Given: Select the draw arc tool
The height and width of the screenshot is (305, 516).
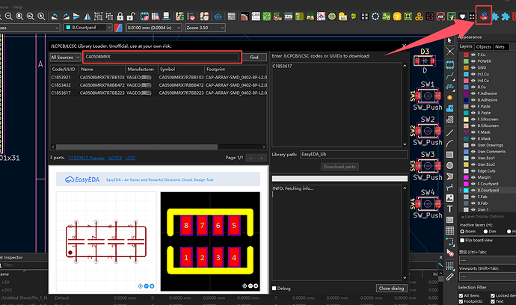Looking at the screenshot, I should pos(450,144).
